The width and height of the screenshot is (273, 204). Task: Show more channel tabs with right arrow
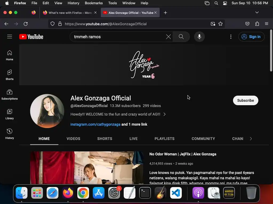point(251,139)
